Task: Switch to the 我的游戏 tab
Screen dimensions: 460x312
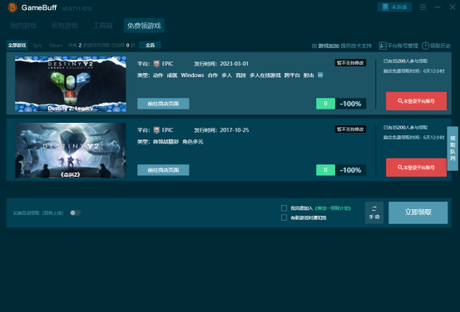Action: [x=23, y=26]
